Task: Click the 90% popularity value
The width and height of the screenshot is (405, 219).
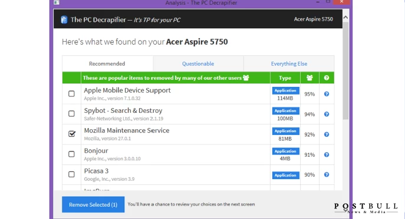Action: [x=309, y=175]
